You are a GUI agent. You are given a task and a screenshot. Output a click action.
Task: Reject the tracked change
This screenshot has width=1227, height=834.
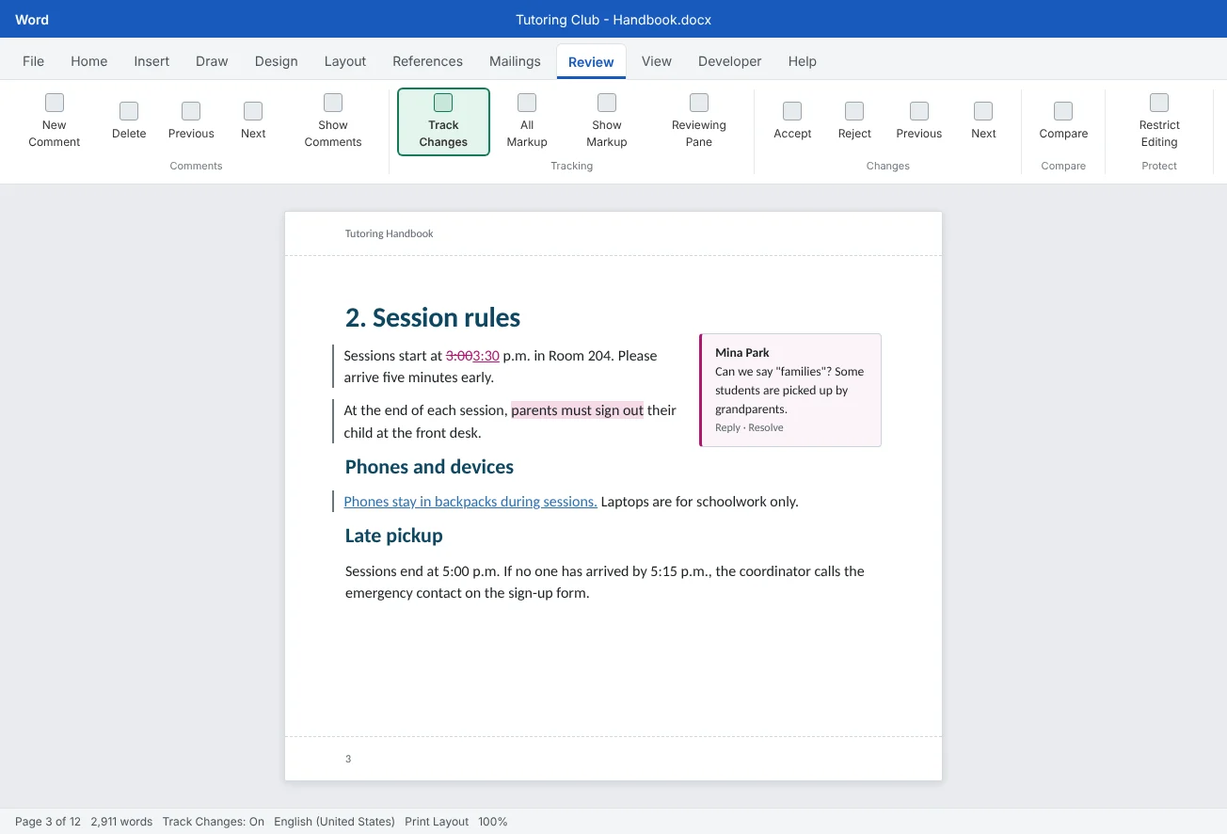point(854,121)
